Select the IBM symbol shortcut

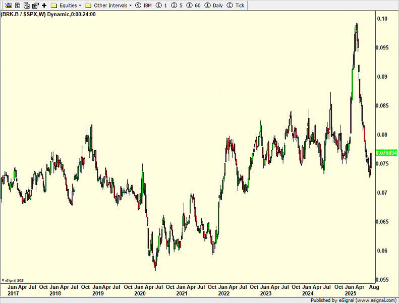[144, 6]
